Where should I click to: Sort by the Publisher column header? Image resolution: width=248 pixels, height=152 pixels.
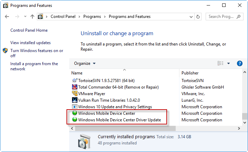[190, 73]
